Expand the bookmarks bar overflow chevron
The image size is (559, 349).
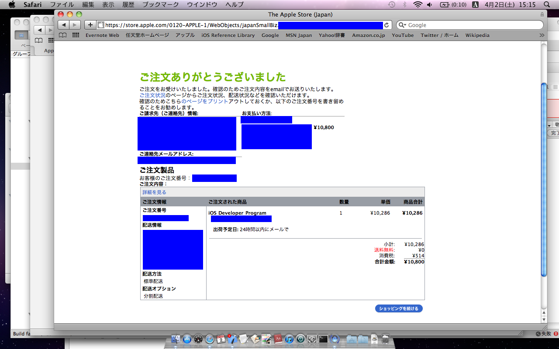coord(542,35)
